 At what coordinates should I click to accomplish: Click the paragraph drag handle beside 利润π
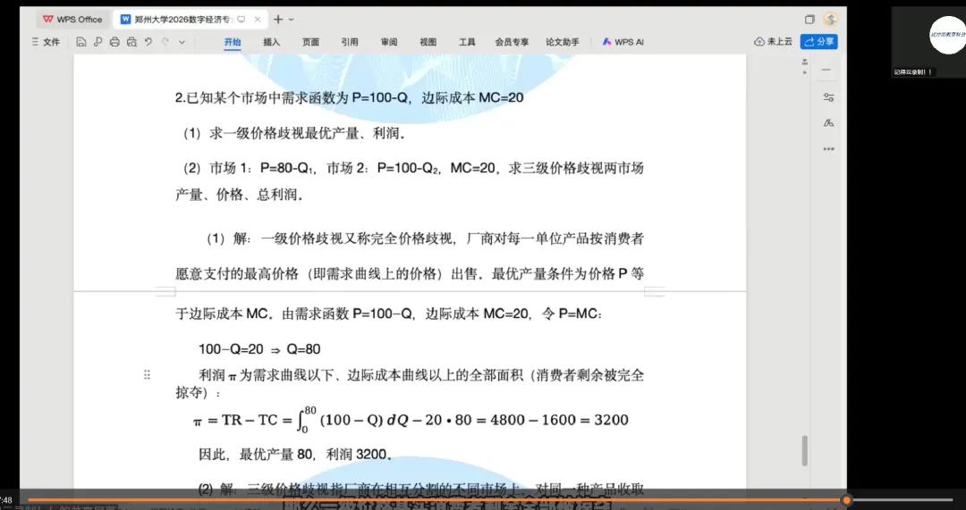(147, 374)
